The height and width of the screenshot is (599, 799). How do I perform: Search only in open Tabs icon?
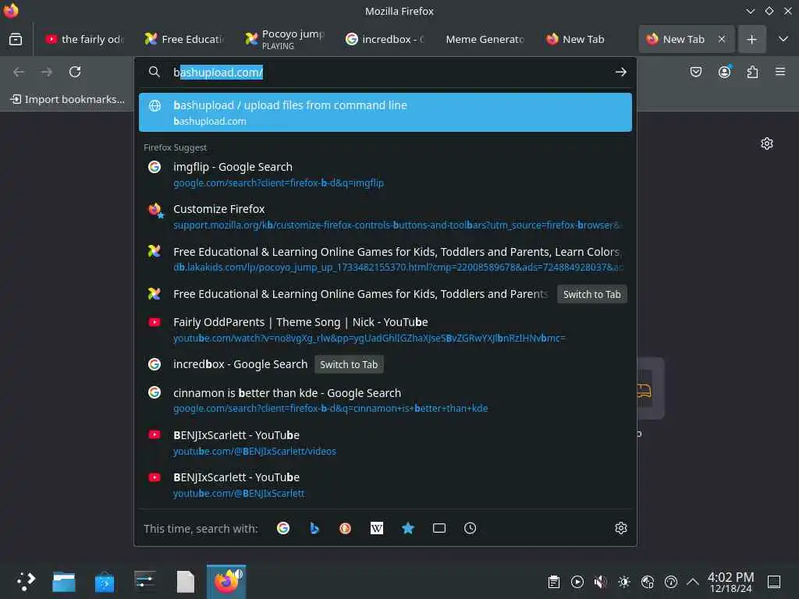[x=439, y=528]
